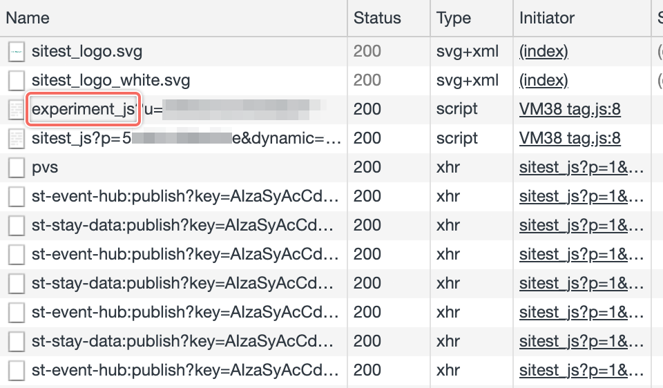Open the sitest_js?p=1& initiator of pvs

582,168
